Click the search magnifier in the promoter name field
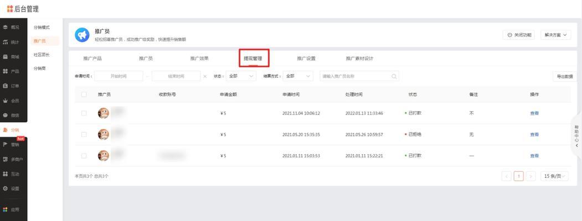 coord(394,76)
